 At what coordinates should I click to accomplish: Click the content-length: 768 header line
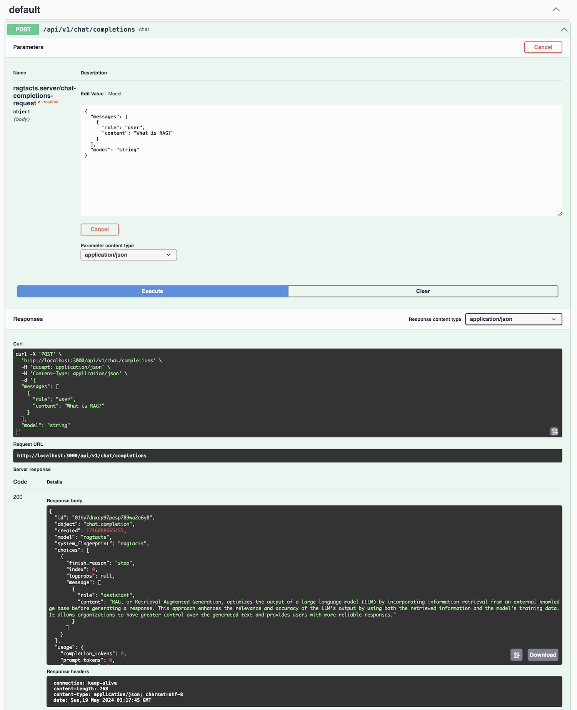point(81,689)
